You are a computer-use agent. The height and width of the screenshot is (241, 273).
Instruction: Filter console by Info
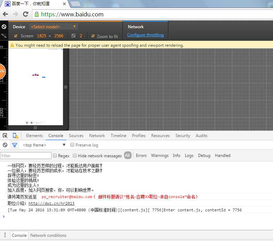(176, 156)
